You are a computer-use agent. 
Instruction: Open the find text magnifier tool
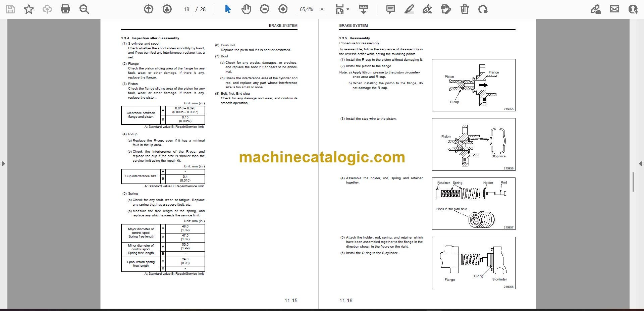click(84, 9)
